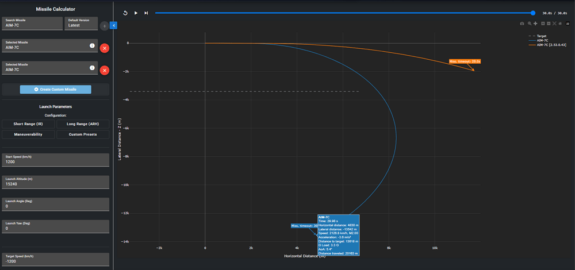Open the Default Version dropdown
This screenshot has width=575, height=270.
(x=82, y=24)
